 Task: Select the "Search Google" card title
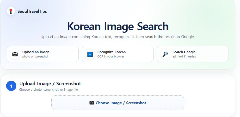184,52
